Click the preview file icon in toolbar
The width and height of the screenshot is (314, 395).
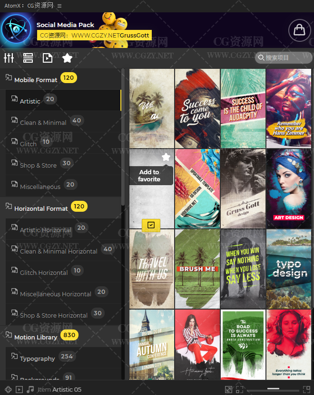[x=48, y=58]
